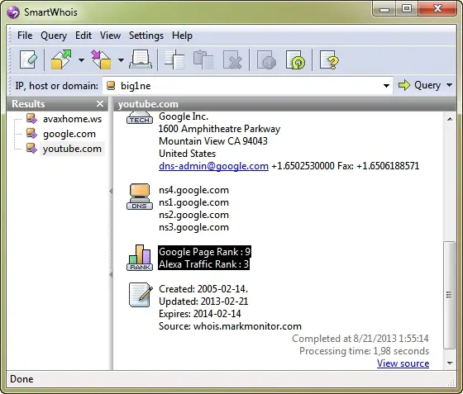Click the Print toolbar icon

[x=141, y=59]
